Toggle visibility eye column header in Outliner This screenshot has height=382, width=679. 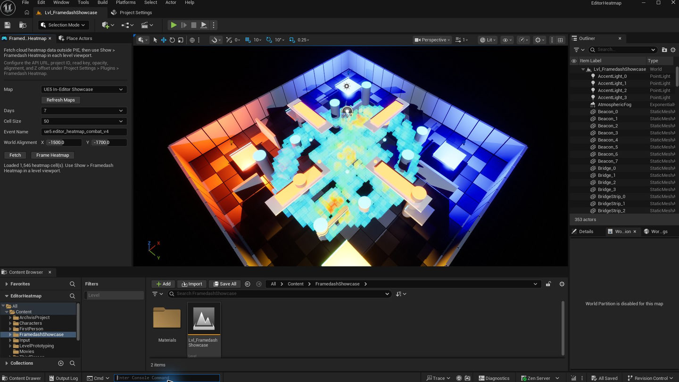pyautogui.click(x=574, y=61)
